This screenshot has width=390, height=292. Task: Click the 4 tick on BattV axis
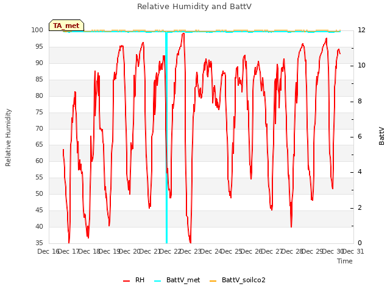click(360, 172)
